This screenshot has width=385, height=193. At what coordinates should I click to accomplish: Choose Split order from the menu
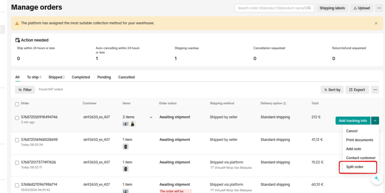[x=355, y=167]
